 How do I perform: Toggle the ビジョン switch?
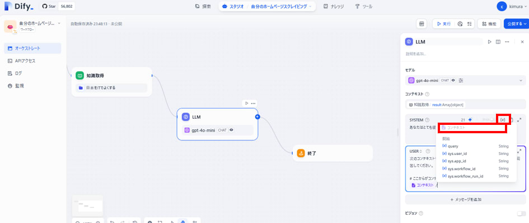(521, 214)
